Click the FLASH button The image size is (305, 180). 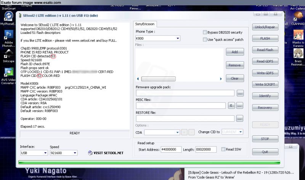(x=265, y=38)
